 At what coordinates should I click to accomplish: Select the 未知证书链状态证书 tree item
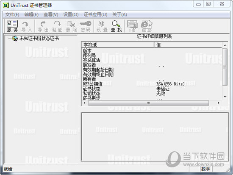coord(39,39)
